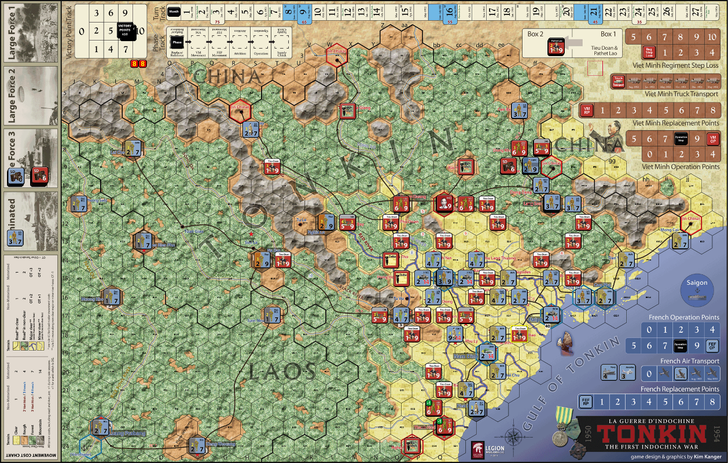
Task: Select the unit at Lai Chau
Action: [x=134, y=149]
